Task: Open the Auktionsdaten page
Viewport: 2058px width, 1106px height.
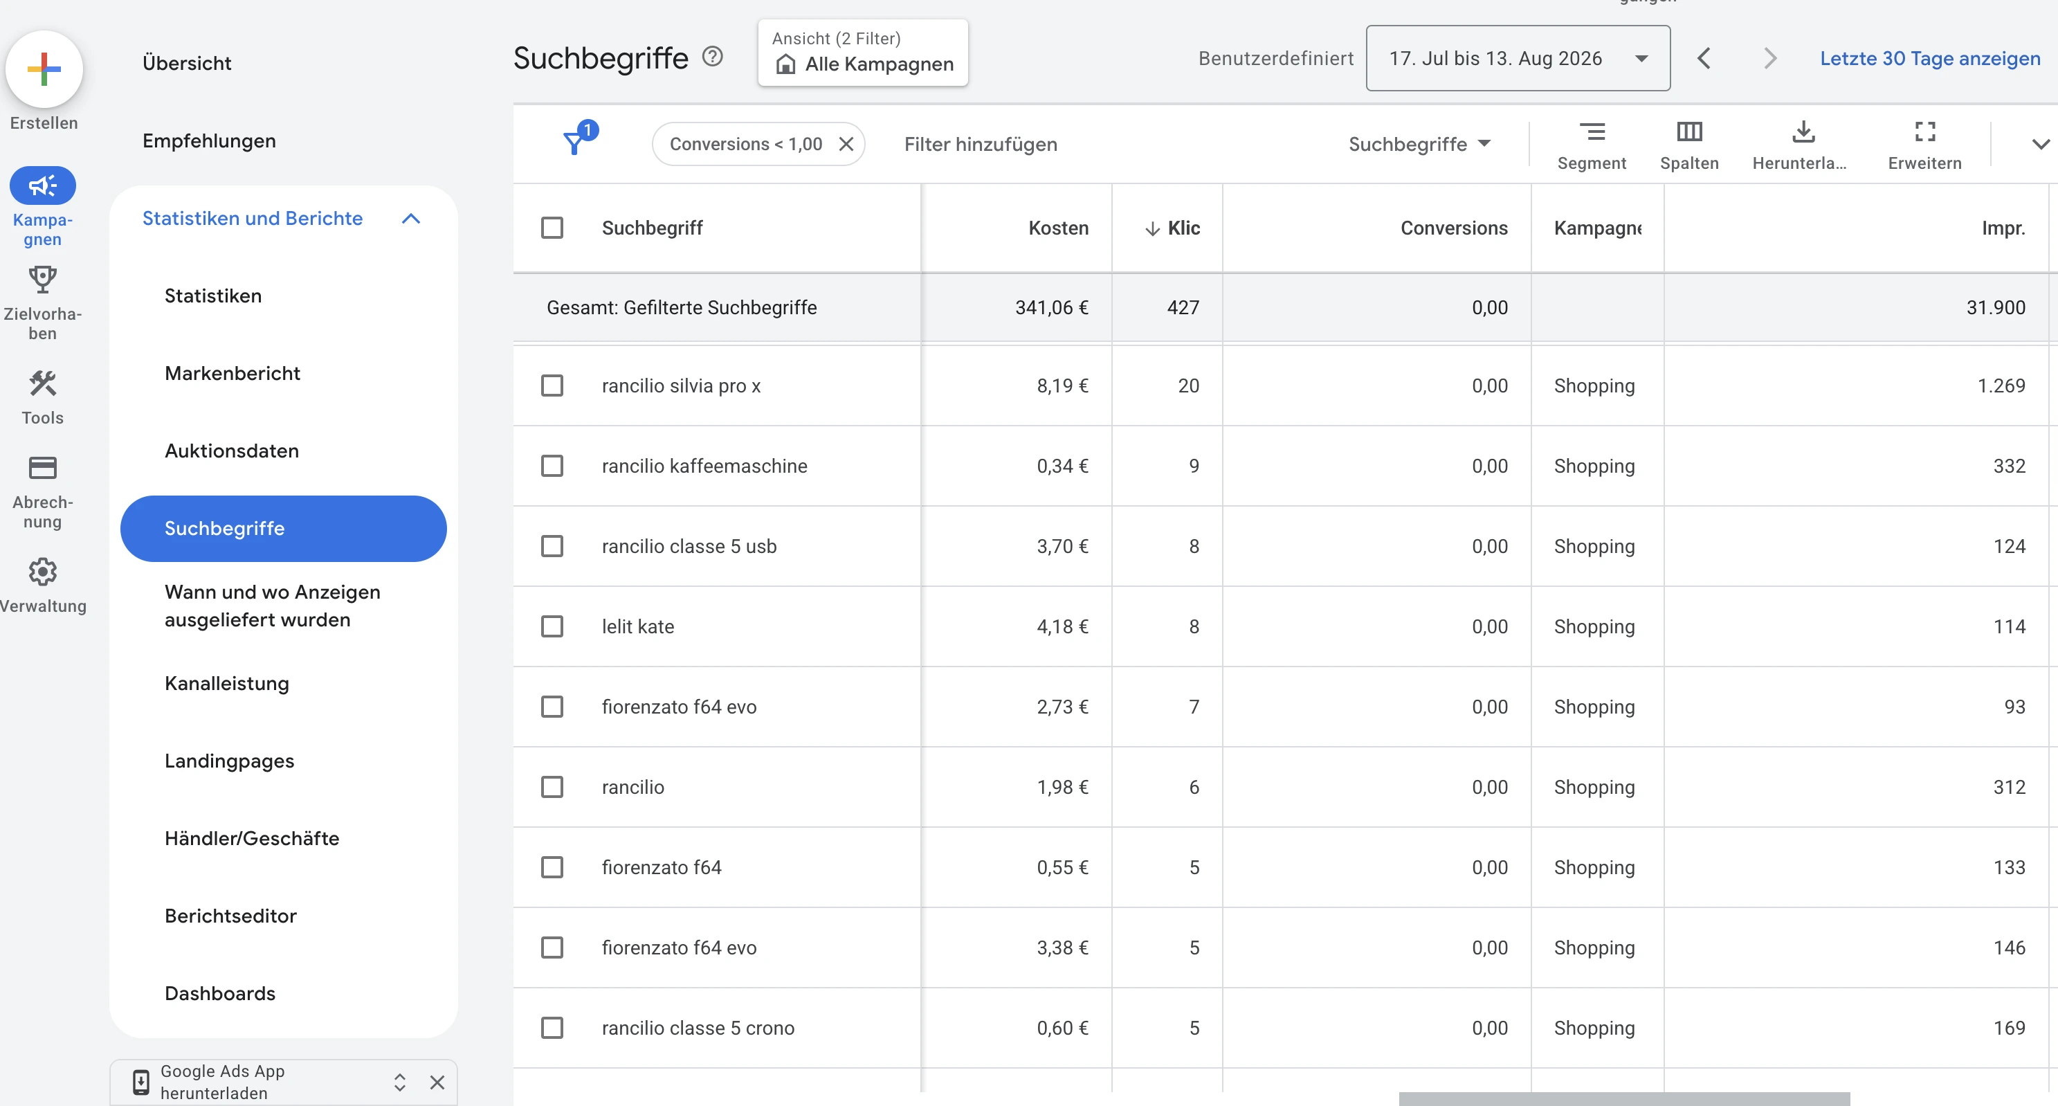Action: pyautogui.click(x=232, y=451)
